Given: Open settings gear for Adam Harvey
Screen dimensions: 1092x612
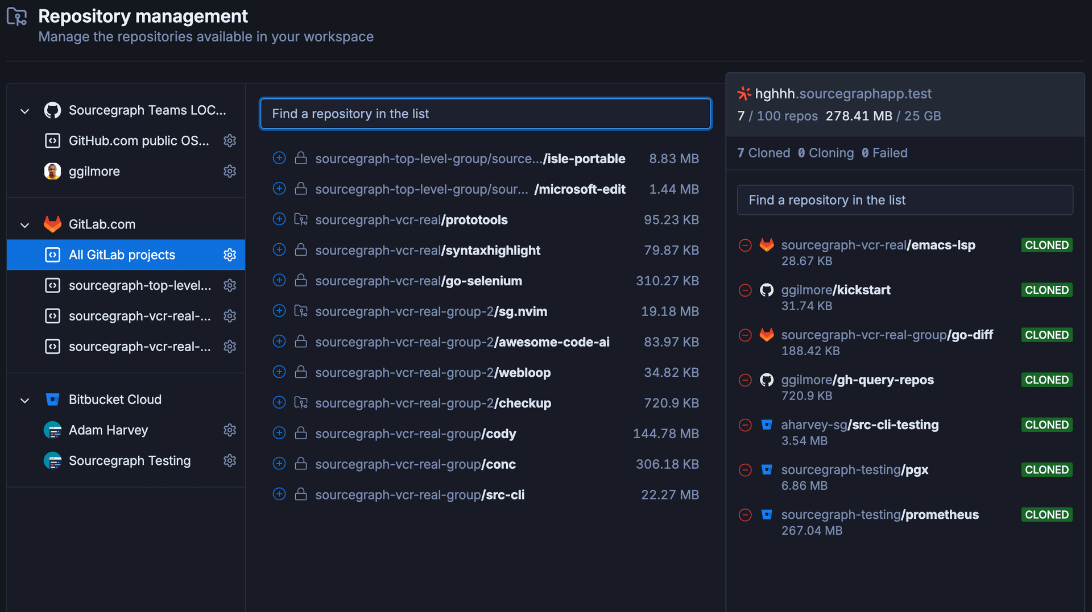Looking at the screenshot, I should coord(230,430).
